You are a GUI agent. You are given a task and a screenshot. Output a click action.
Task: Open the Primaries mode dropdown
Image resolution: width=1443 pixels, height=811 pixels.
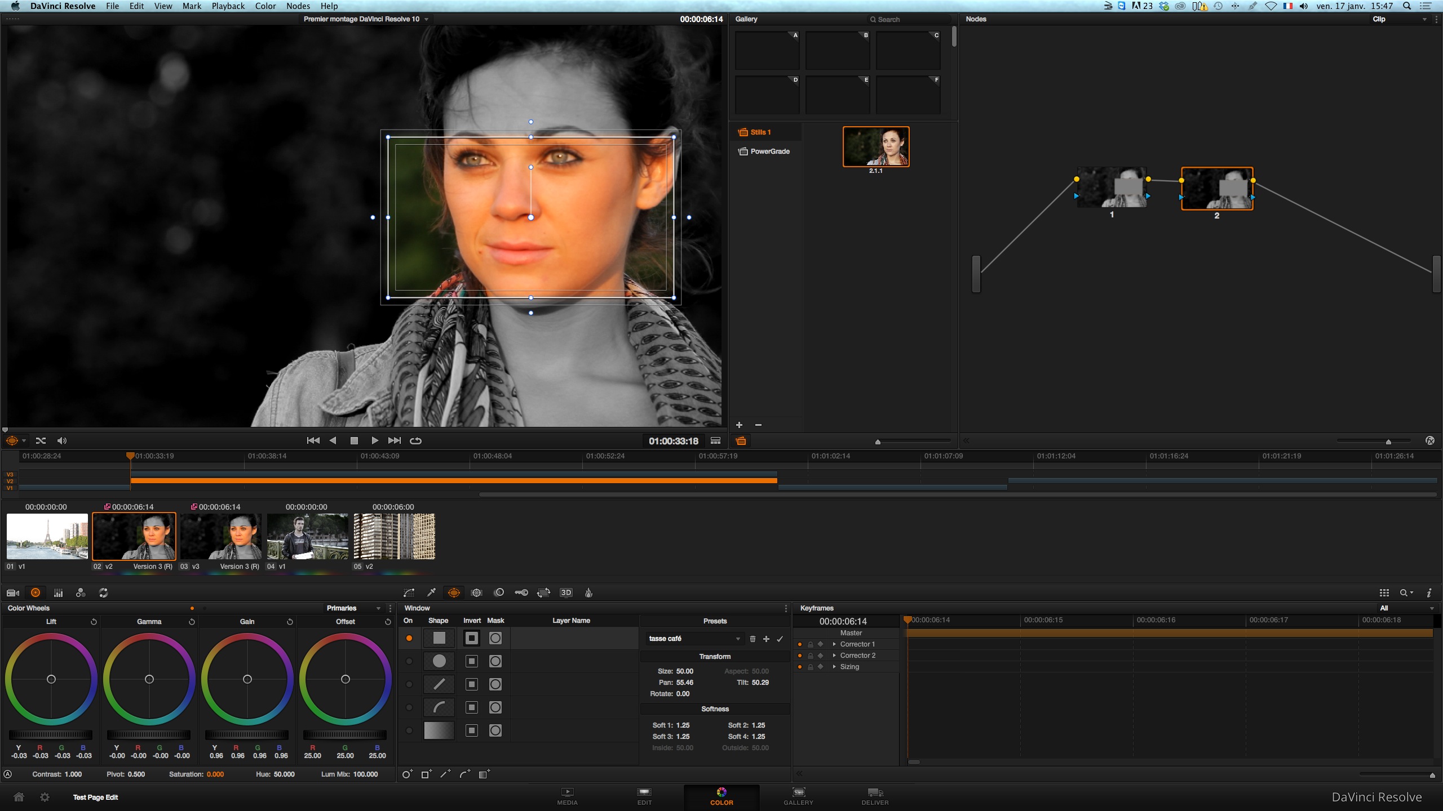(378, 608)
